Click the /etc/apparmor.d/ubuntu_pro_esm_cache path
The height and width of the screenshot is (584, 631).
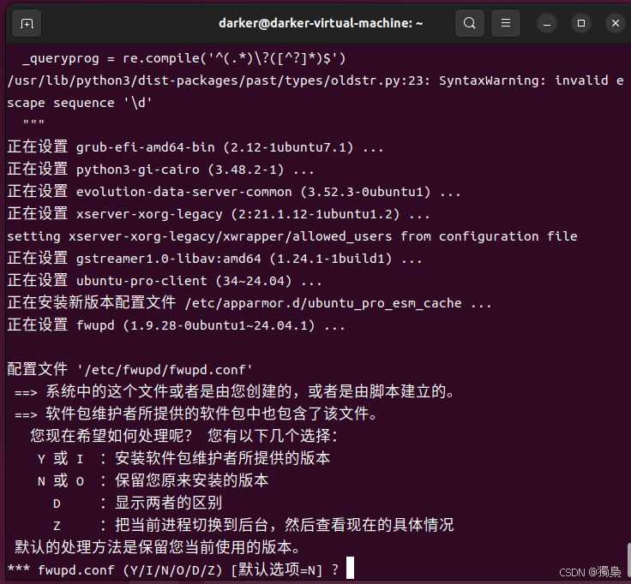pyautogui.click(x=323, y=303)
